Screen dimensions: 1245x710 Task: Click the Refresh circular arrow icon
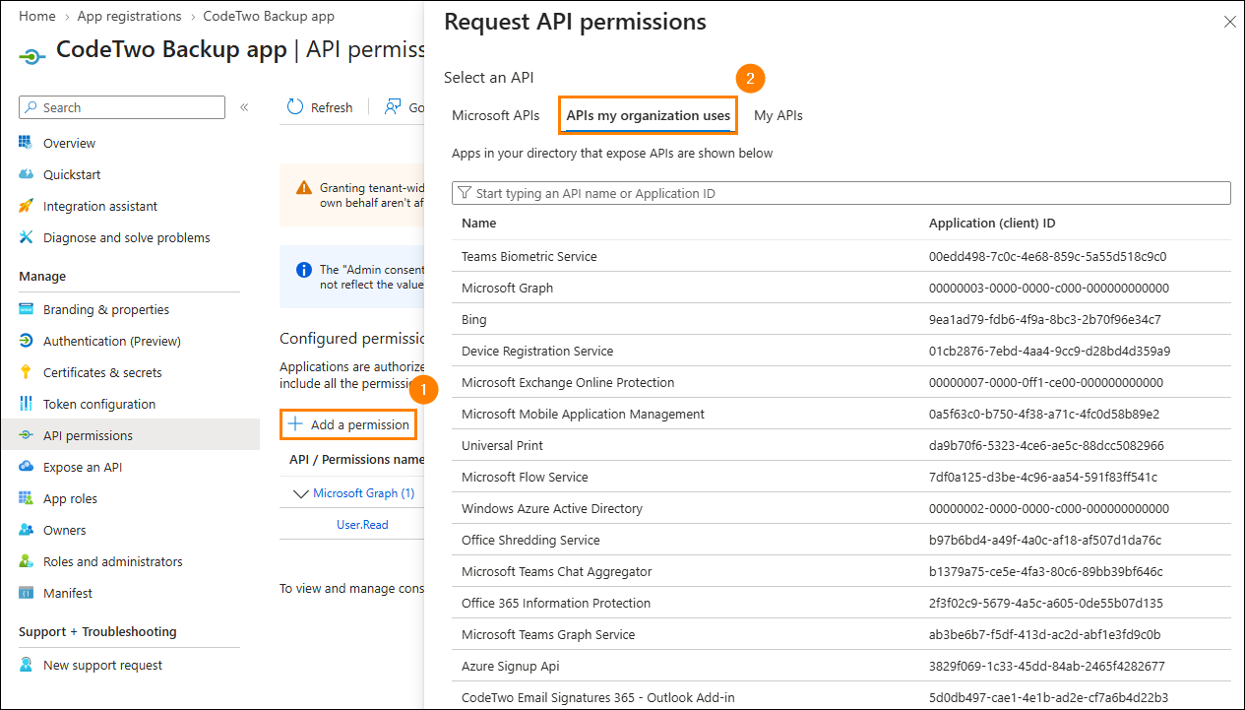(295, 107)
